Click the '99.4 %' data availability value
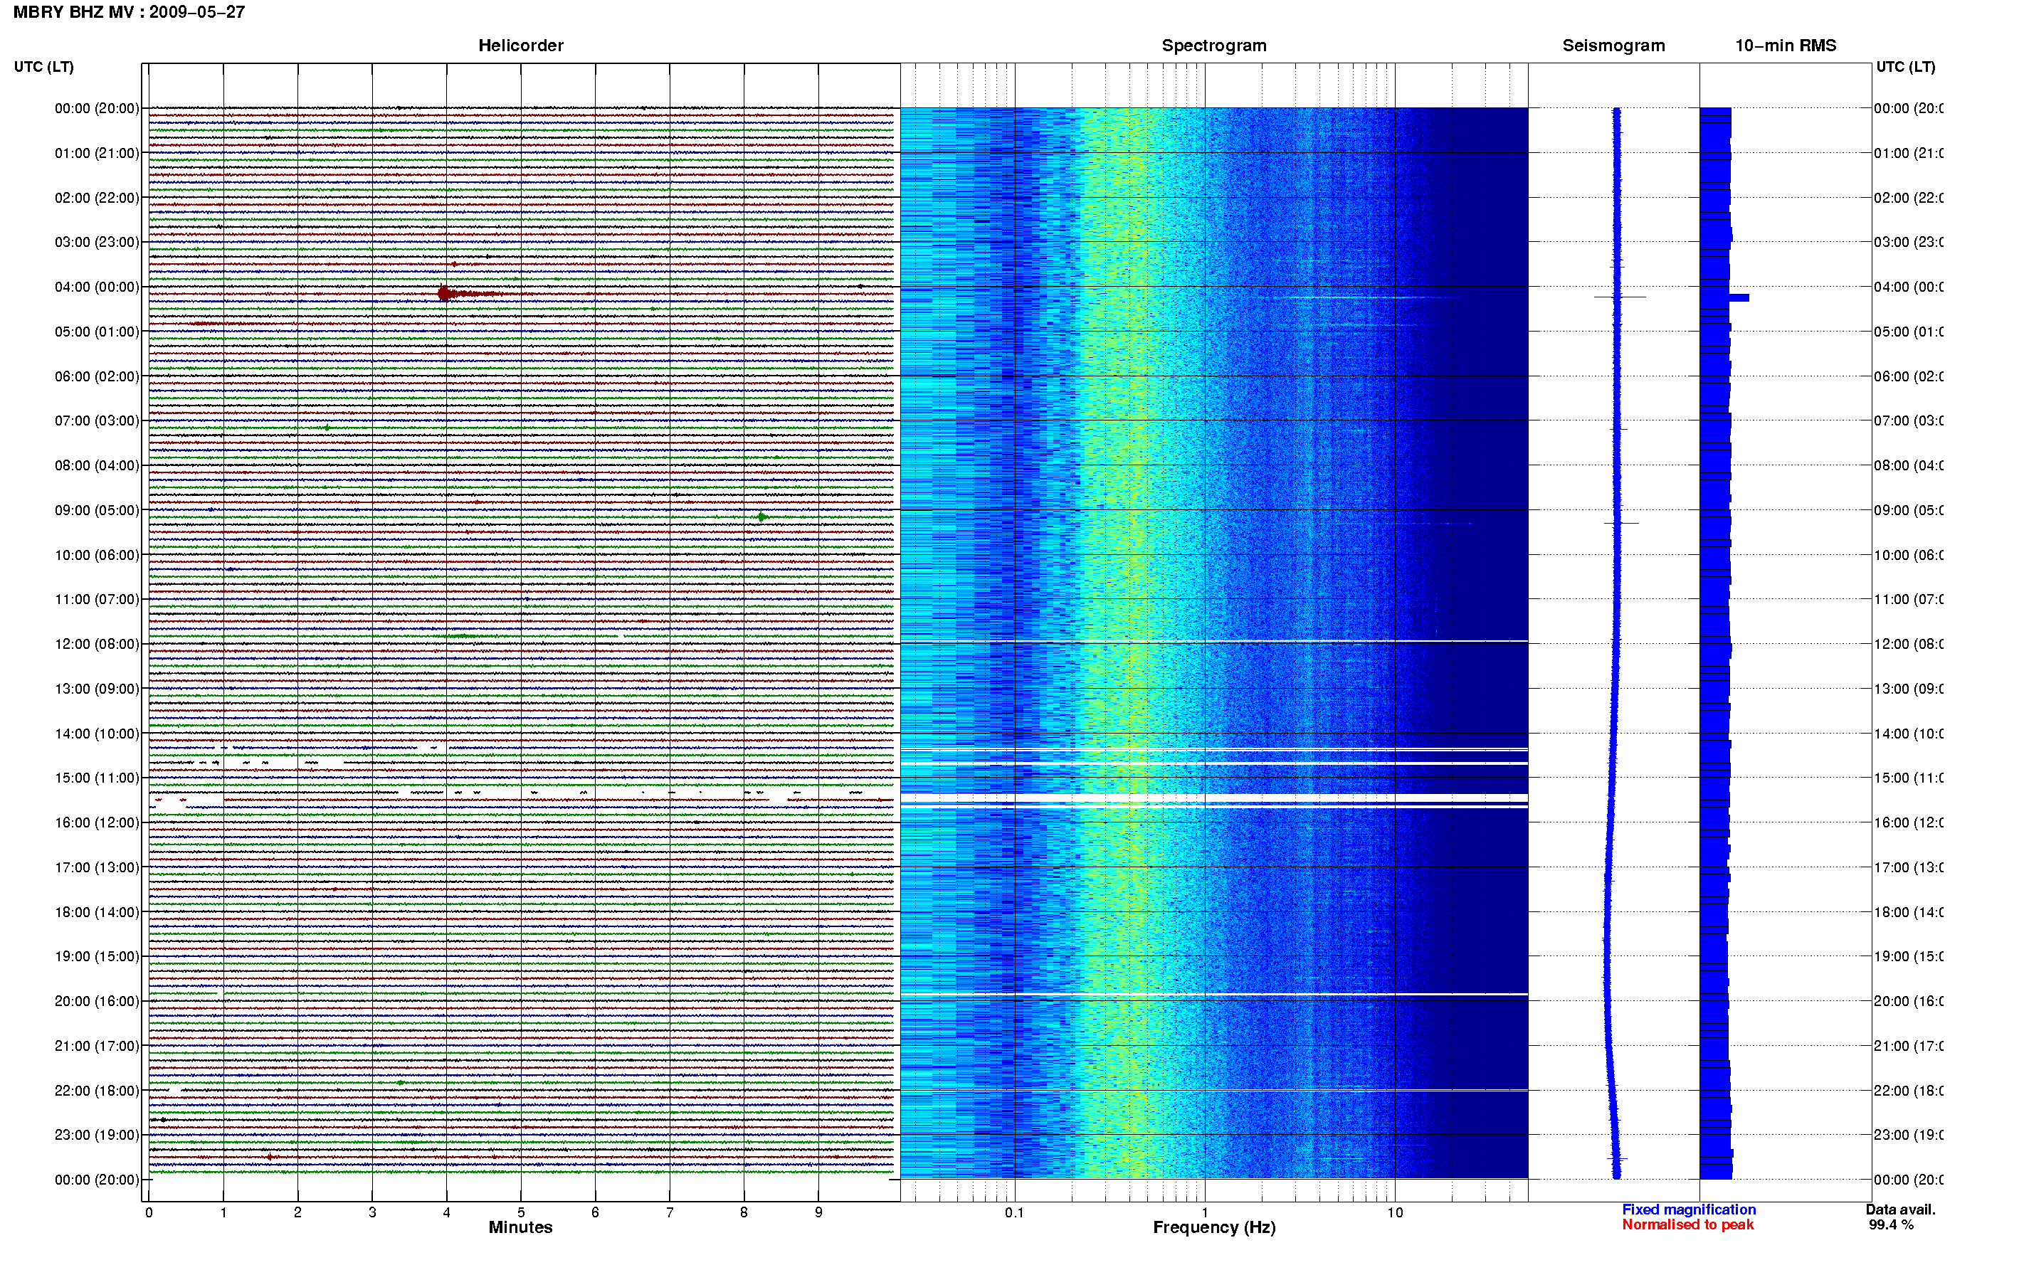The image size is (2024, 1265). 1891,1225
